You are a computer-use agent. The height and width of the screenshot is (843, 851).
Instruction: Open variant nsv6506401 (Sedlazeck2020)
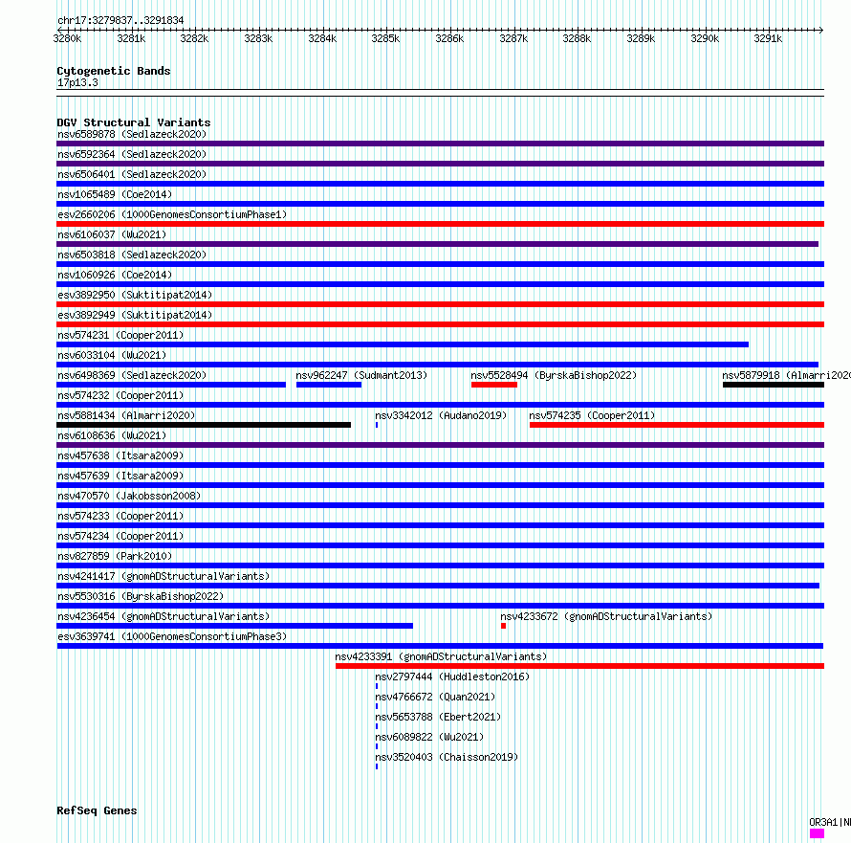click(132, 174)
